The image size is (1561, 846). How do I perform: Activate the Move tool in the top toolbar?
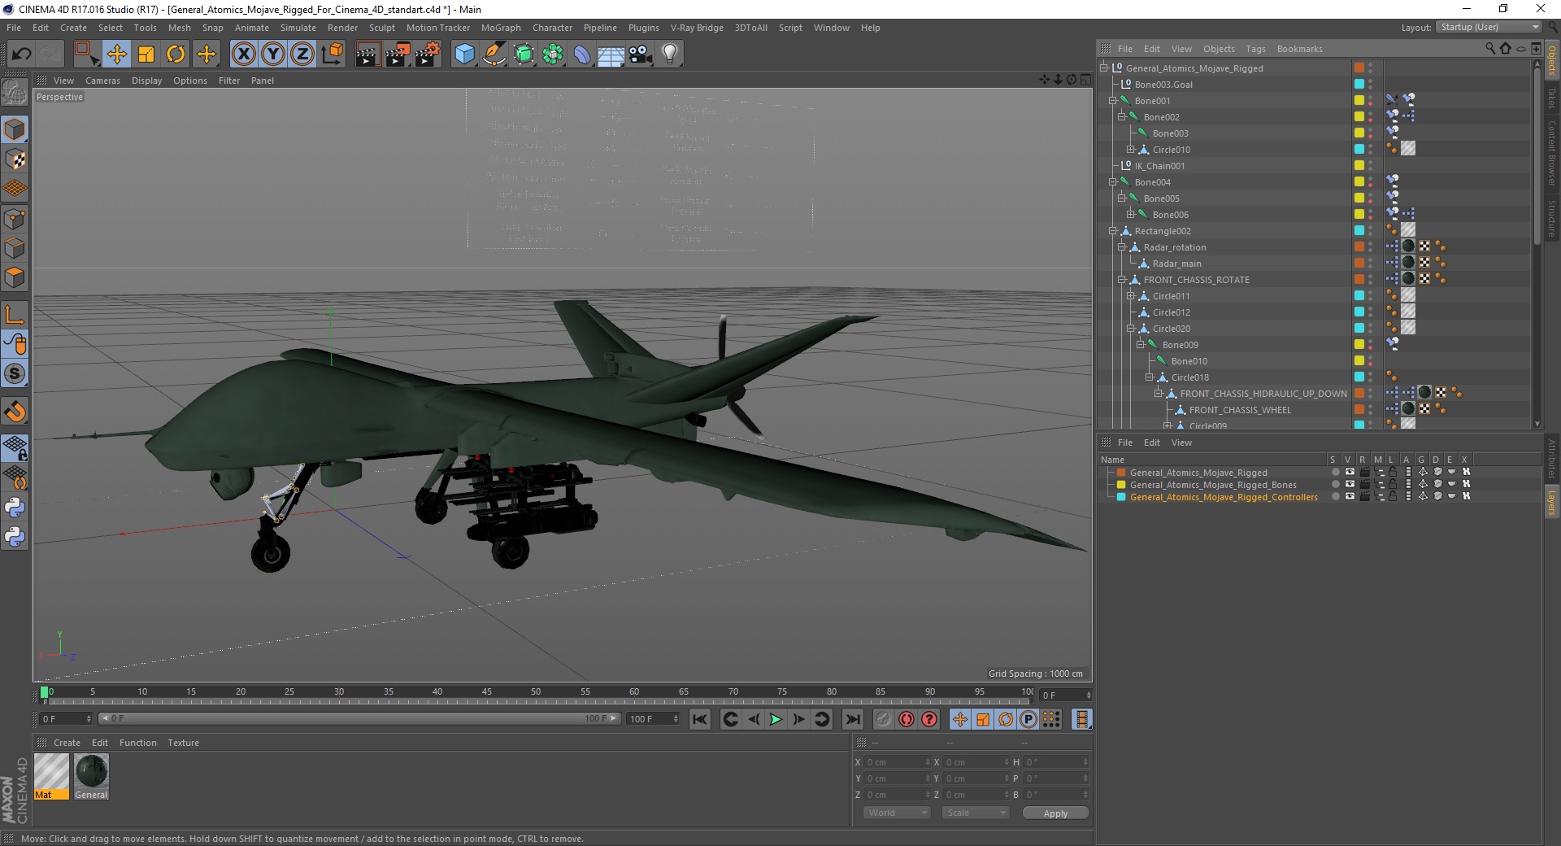point(117,55)
